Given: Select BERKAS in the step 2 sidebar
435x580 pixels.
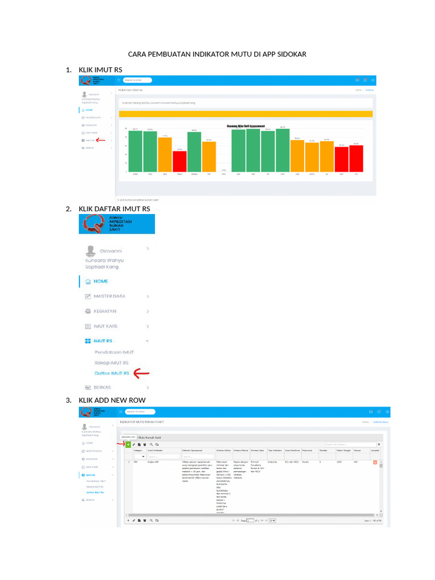Looking at the screenshot, I should click(102, 387).
